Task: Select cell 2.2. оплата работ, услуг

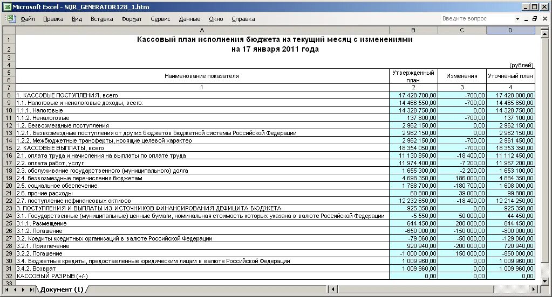Action: tap(202, 163)
